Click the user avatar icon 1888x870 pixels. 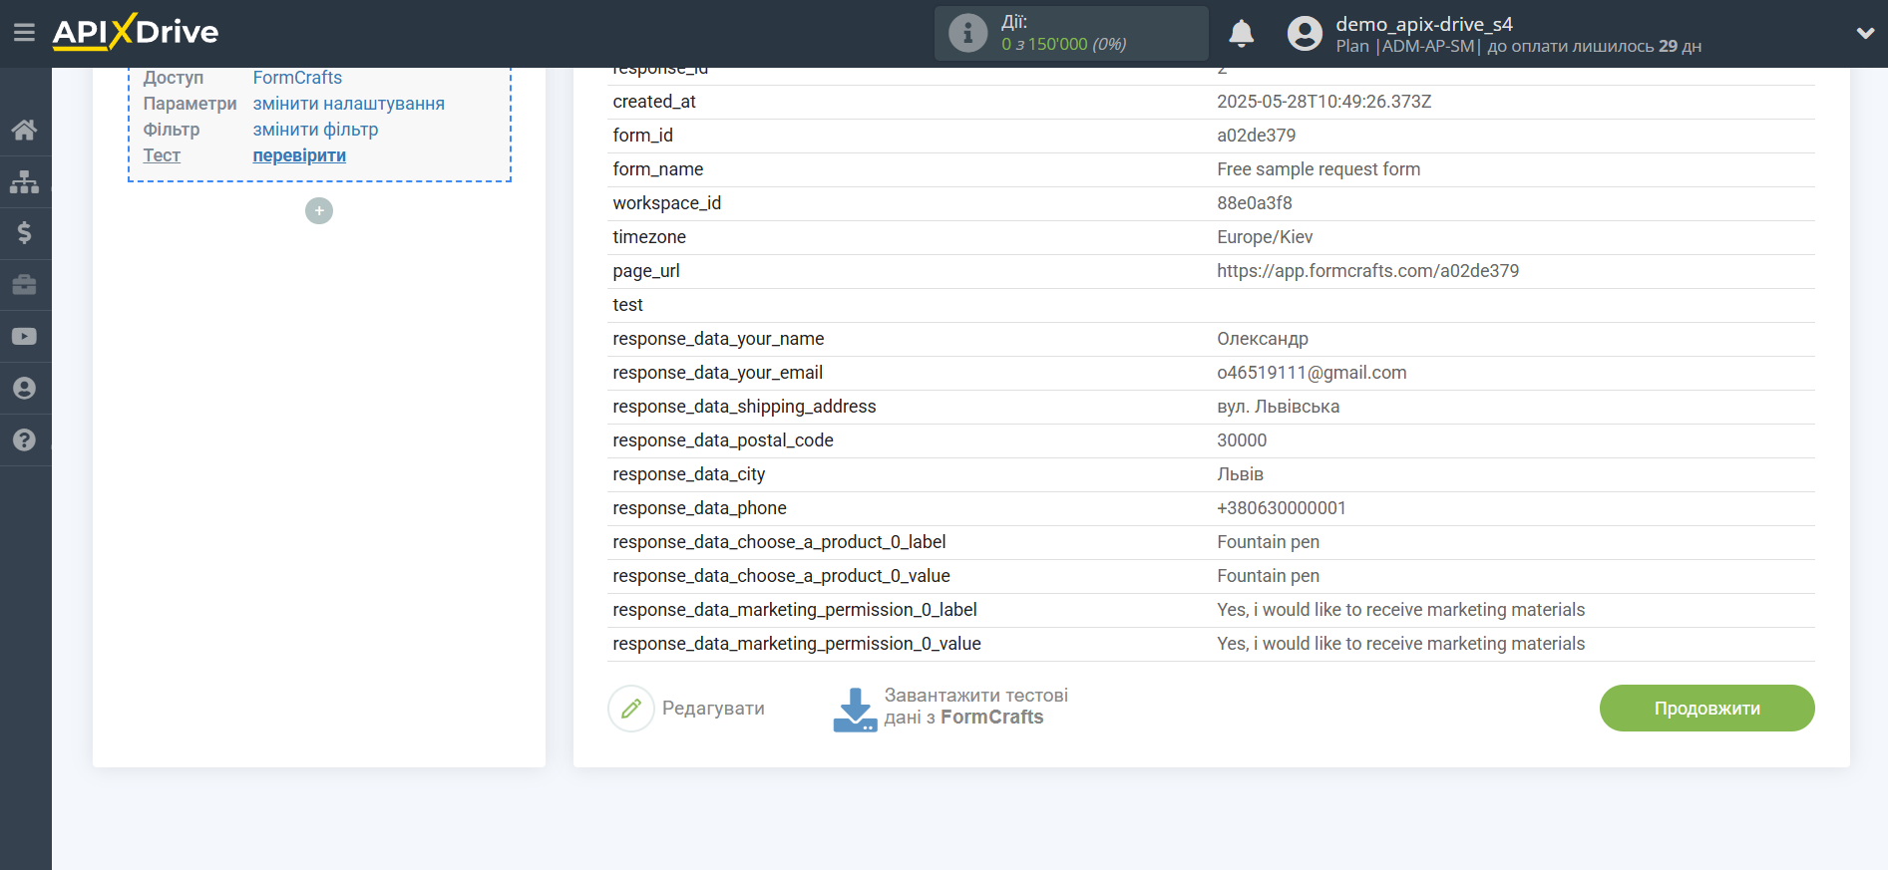[x=1305, y=34]
